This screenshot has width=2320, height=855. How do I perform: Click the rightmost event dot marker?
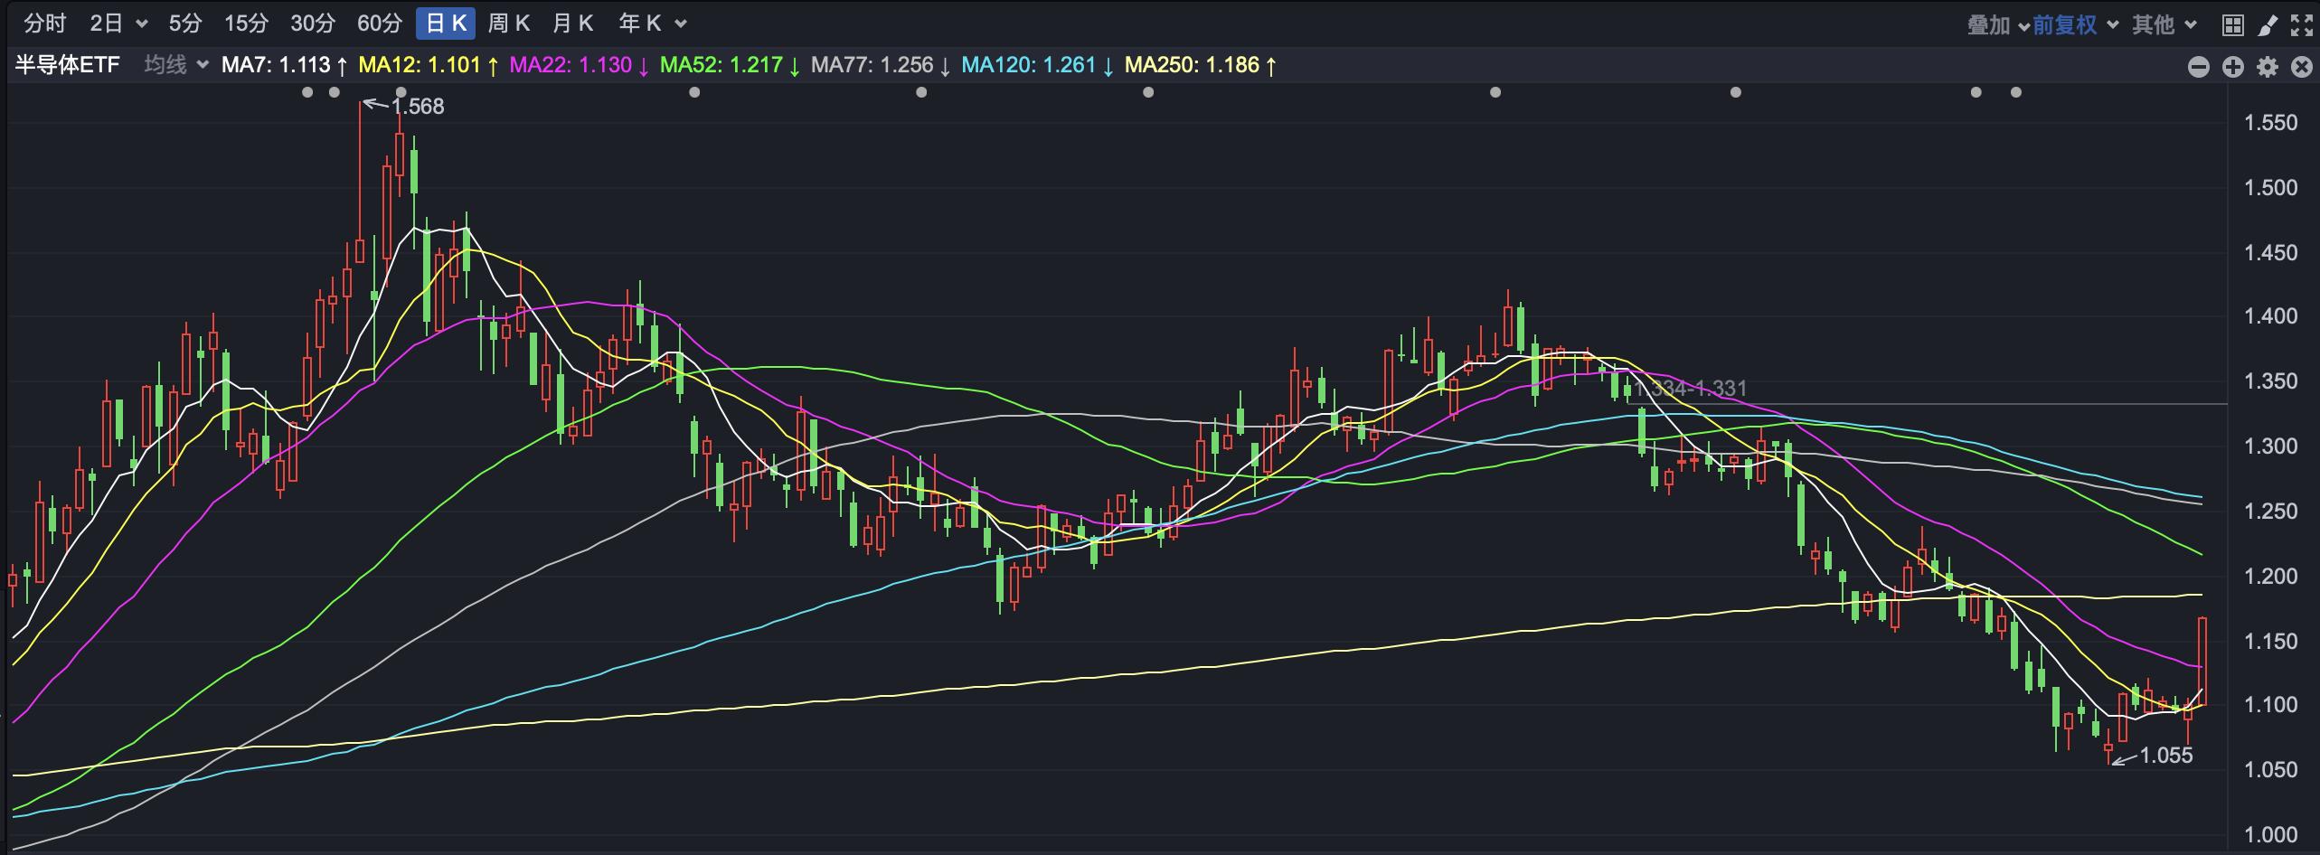(2015, 92)
